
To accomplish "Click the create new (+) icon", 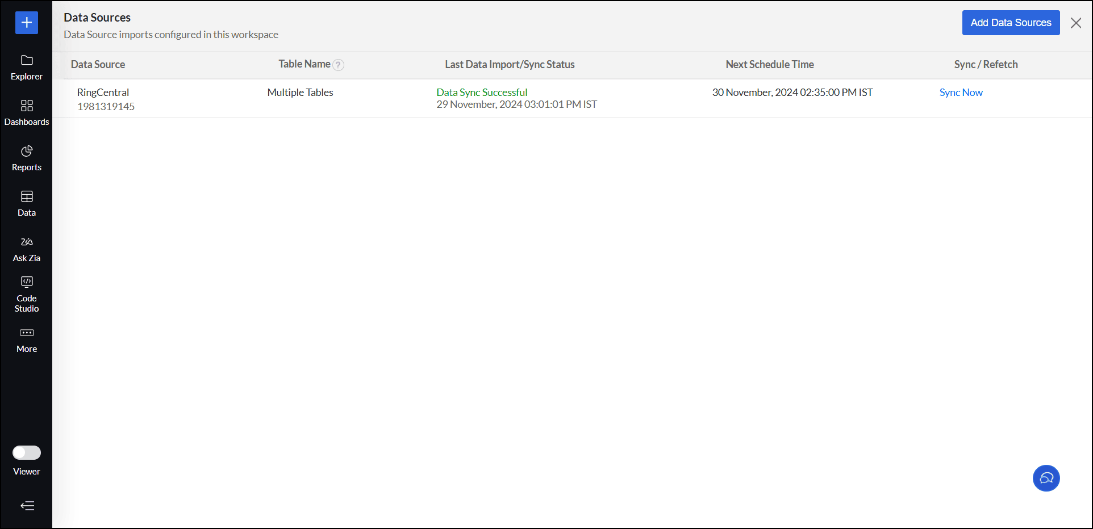I will tap(26, 23).
